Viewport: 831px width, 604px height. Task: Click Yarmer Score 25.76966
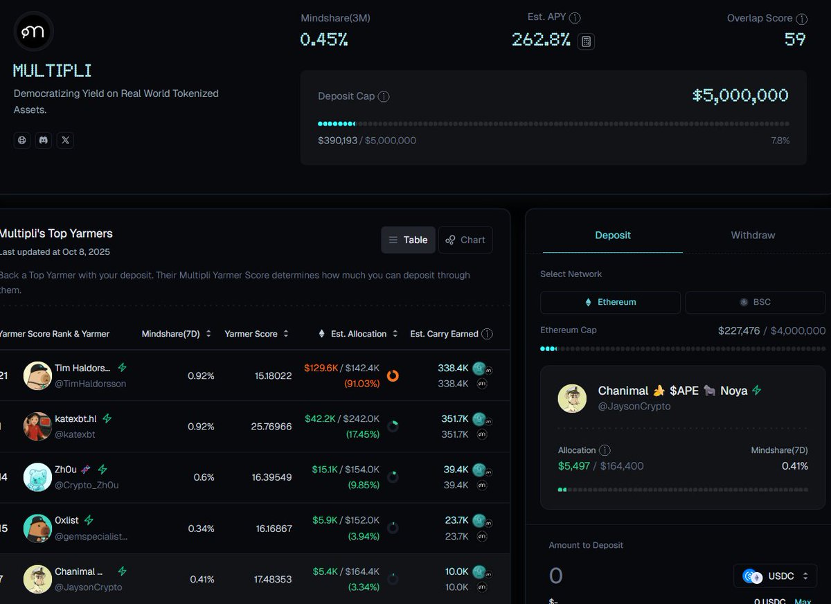(x=271, y=427)
